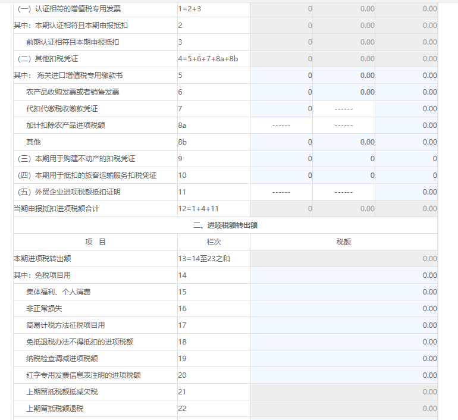Focus the 简易计税方法征税项目用 tax amount field

tap(343, 325)
